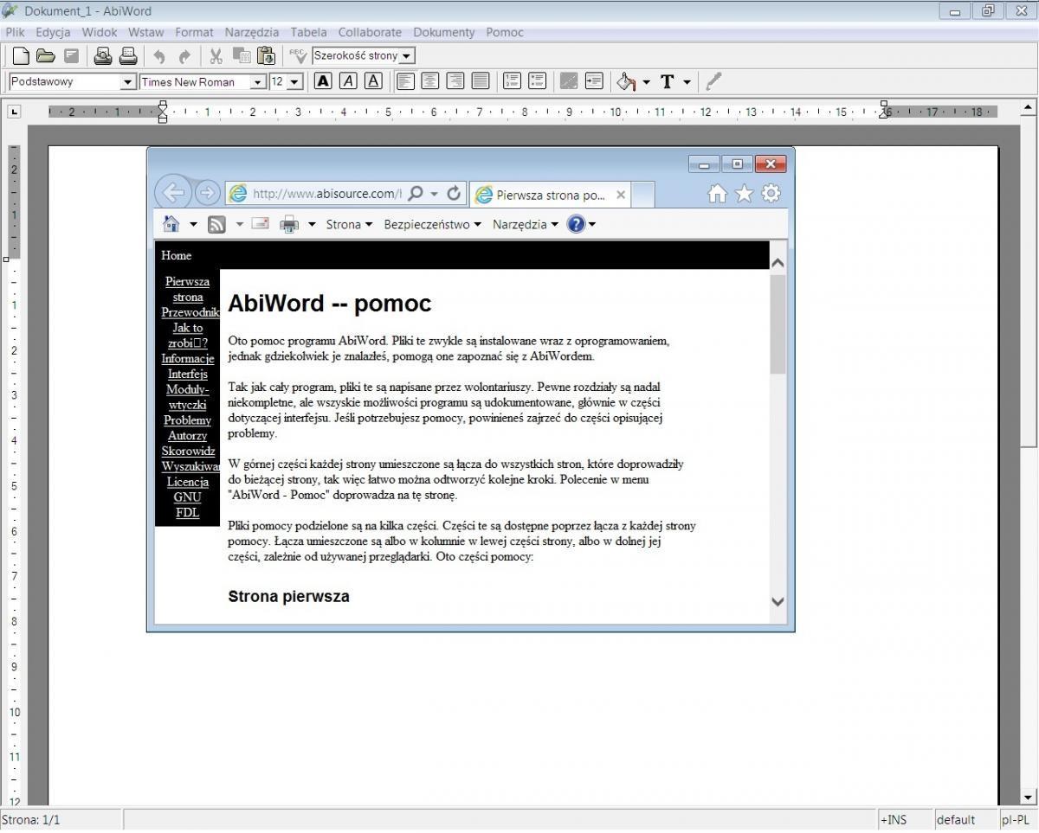Viewport: 1039px width, 833px height.
Task: Expand the Strona dropdown in the browser
Action: [x=349, y=225]
